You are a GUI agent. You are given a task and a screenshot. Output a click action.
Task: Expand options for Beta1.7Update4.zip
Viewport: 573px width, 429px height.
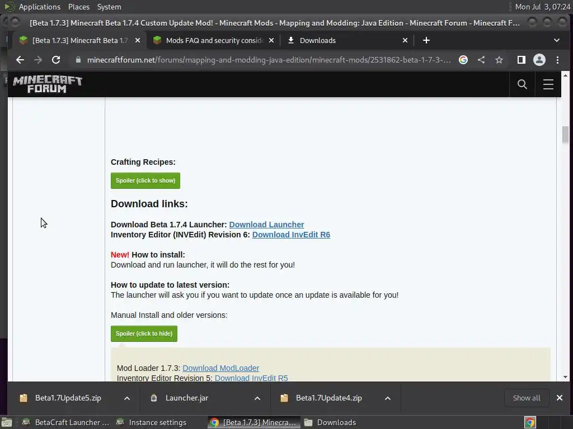click(388, 398)
